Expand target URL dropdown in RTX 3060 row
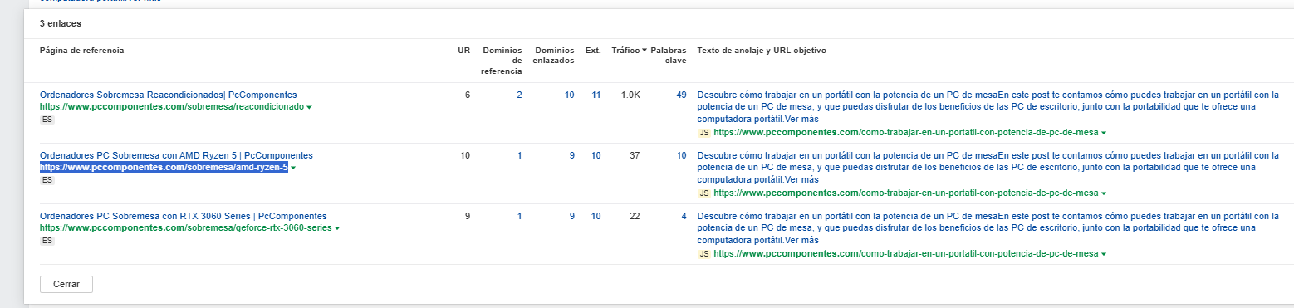Screen dimensions: 1294x308 tap(1105, 255)
